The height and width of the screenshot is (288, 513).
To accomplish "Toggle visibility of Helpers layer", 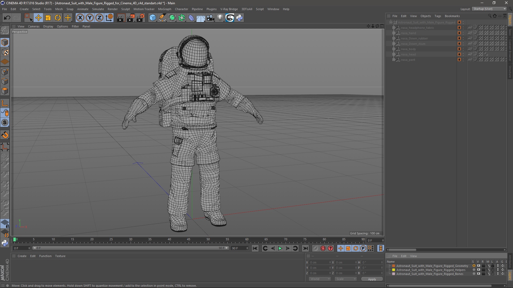I will pos(479,270).
